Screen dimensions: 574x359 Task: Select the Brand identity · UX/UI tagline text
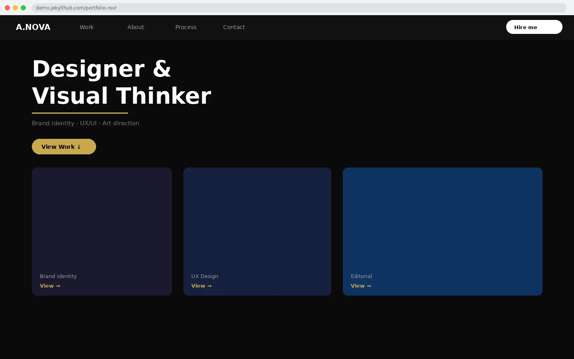click(x=85, y=123)
